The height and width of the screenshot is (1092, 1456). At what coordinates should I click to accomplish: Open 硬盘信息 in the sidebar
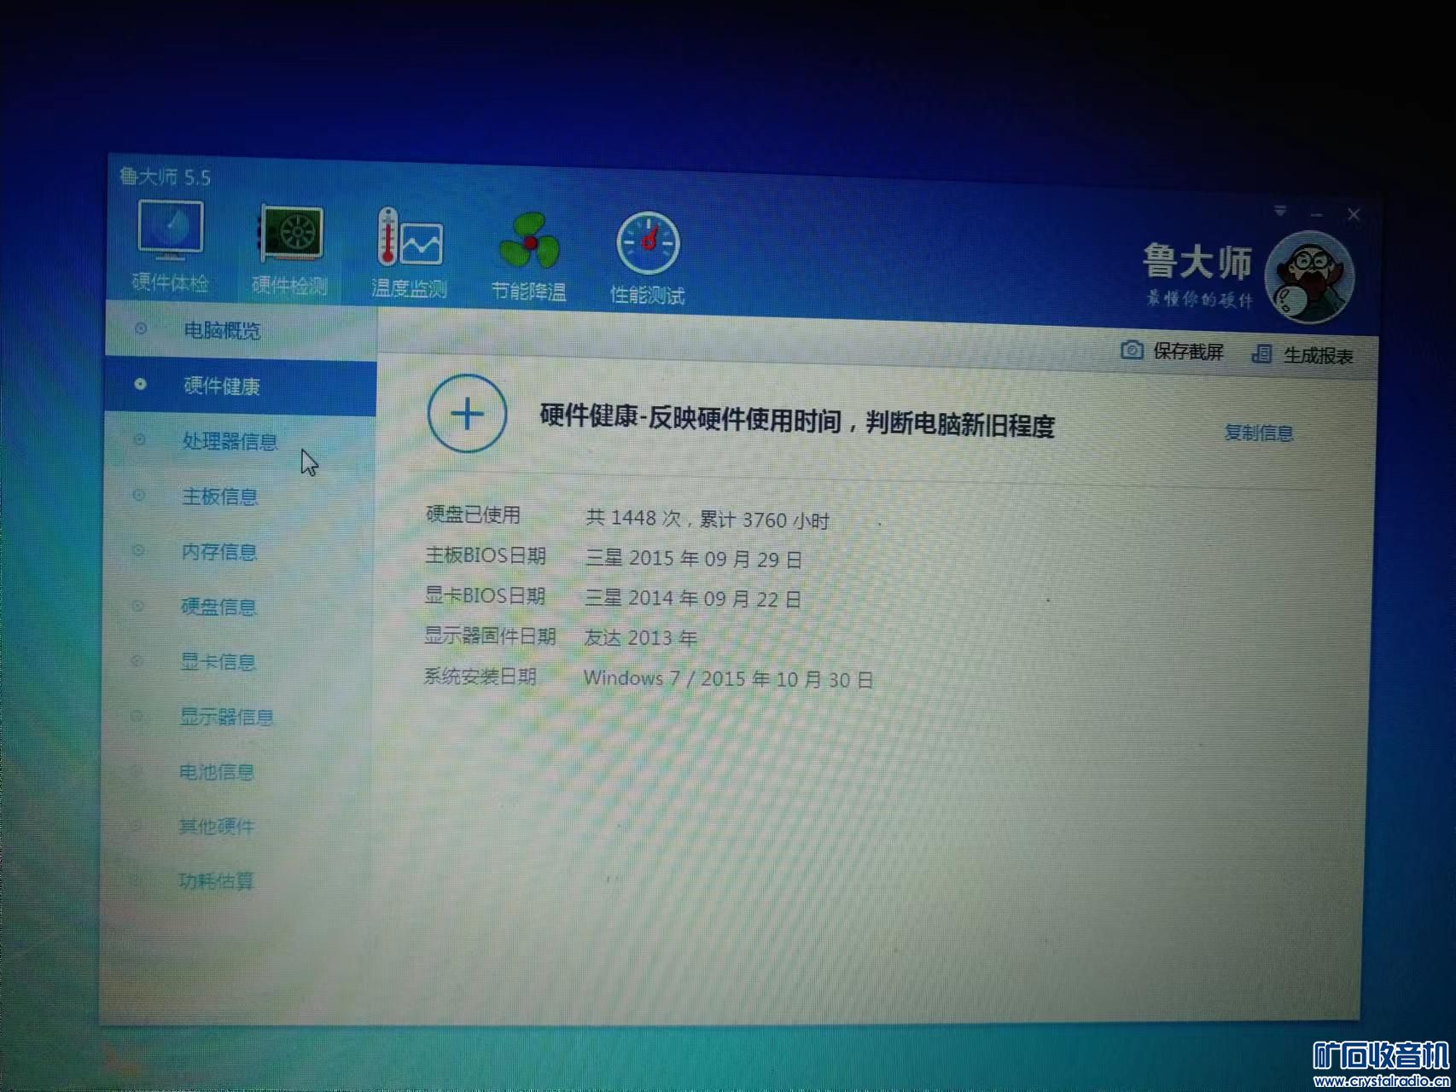(218, 607)
